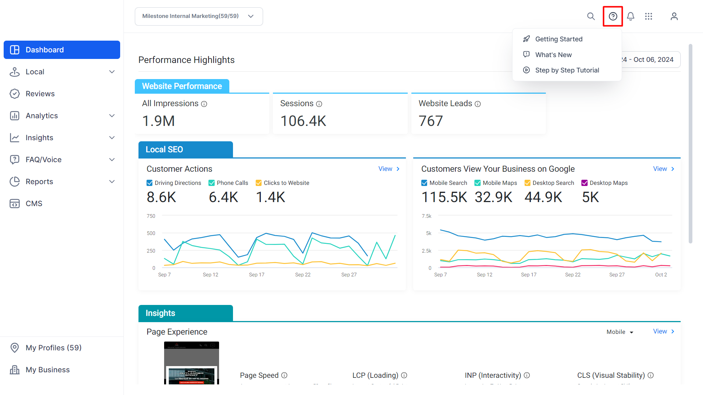Click the Page Speed info icon

(284, 375)
